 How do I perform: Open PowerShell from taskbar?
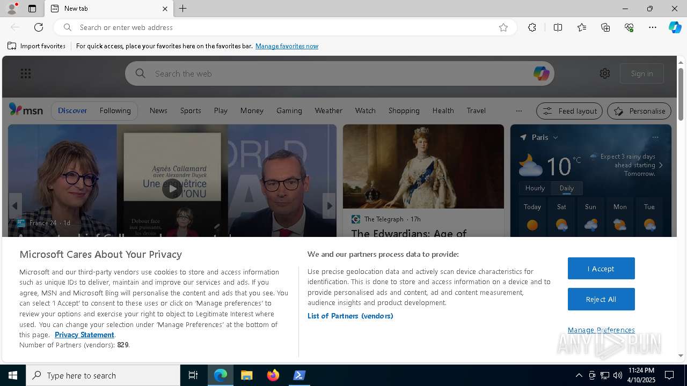(299, 375)
